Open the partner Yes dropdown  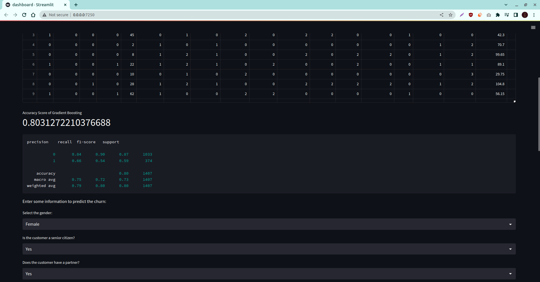[x=269, y=274]
